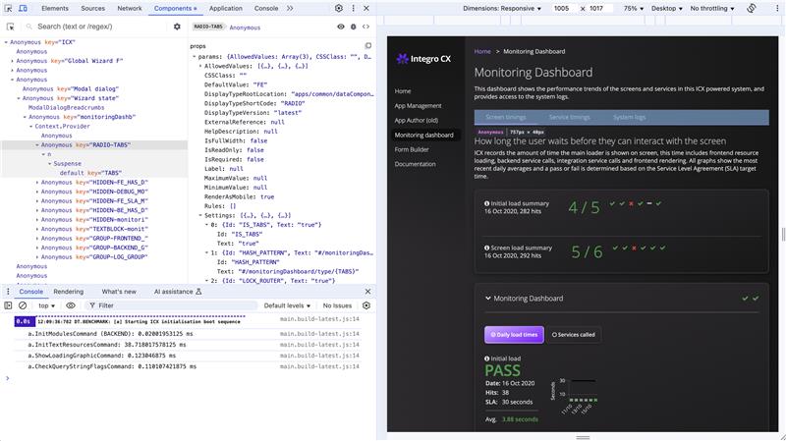Open the Default levels dropdown
Viewport: 786px width, 441px height.
287,305
